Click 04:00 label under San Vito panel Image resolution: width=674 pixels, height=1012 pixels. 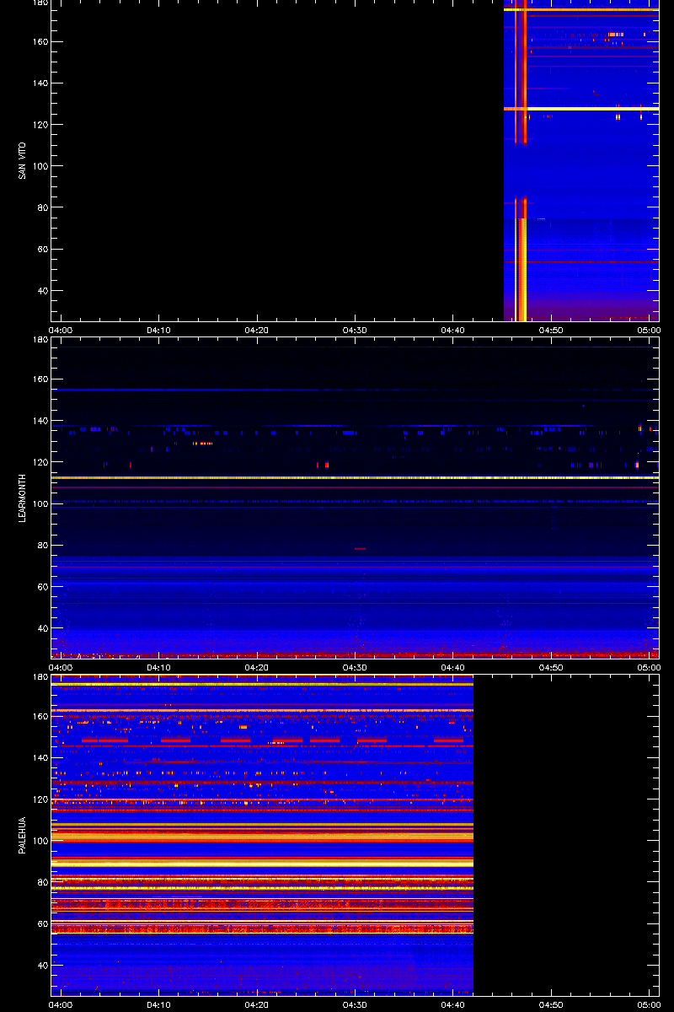[x=61, y=330]
